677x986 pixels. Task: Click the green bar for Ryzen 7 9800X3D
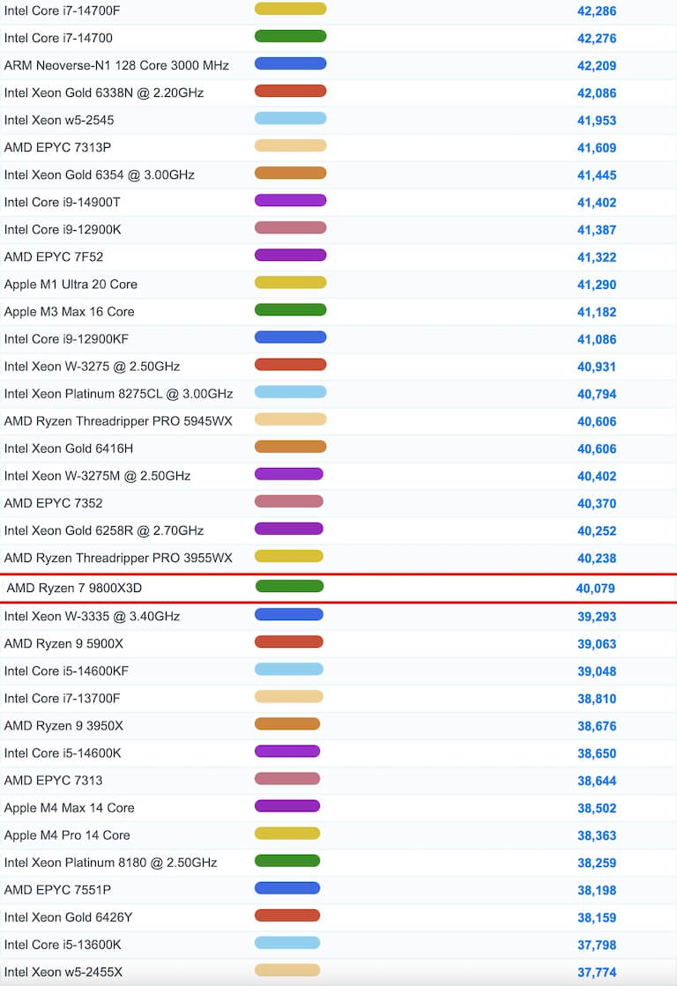tap(289, 586)
